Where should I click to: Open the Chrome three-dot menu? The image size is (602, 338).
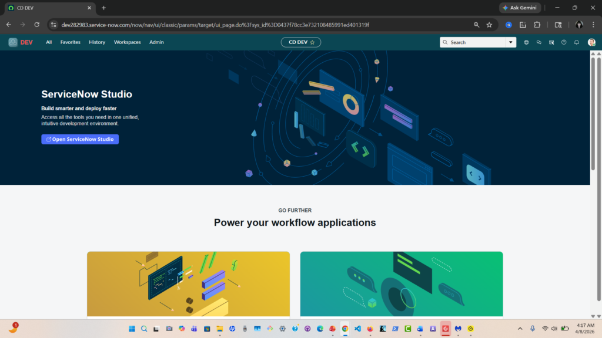click(593, 25)
